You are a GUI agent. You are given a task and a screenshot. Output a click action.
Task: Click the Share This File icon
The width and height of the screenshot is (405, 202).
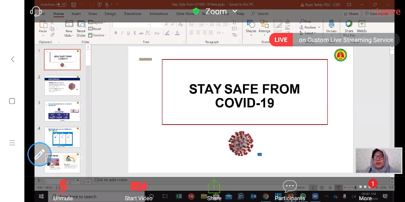click(349, 24)
